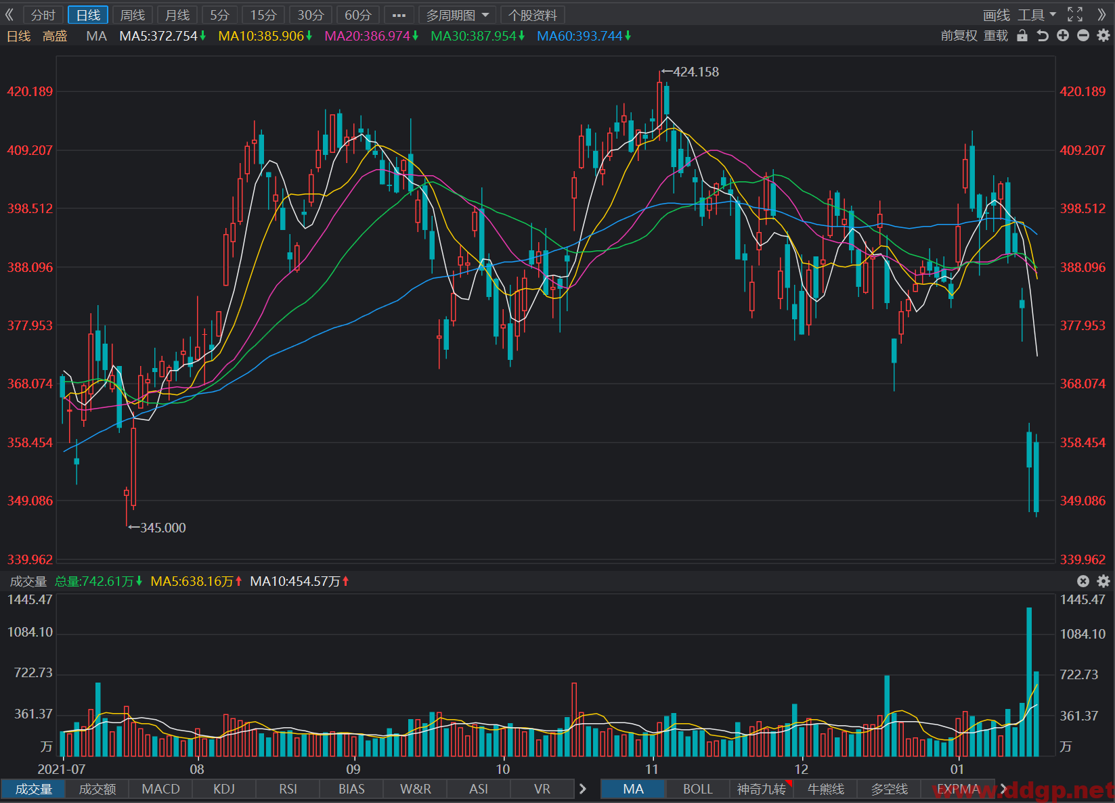Zoom in with the plus circle icon
This screenshot has height=803, width=1115.
point(1063,36)
